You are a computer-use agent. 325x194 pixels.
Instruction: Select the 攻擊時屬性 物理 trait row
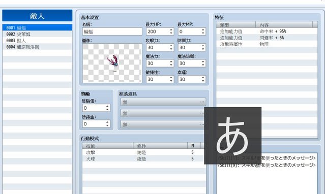[x=267, y=44]
